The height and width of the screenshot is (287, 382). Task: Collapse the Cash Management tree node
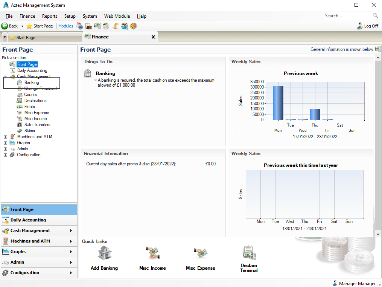click(5, 76)
